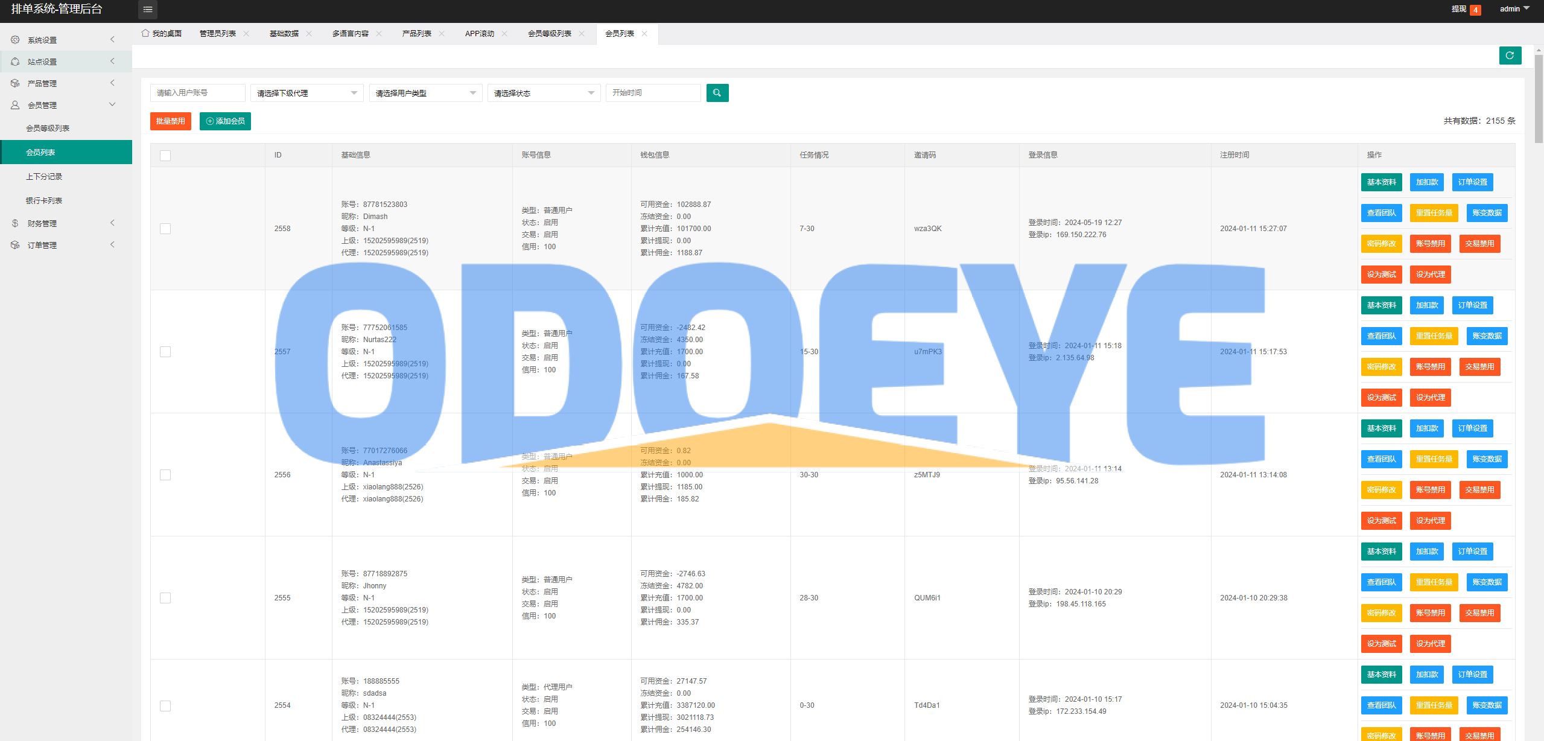This screenshot has width=1544, height=741.
Task: Close the 会员列表 tab
Action: click(x=644, y=34)
